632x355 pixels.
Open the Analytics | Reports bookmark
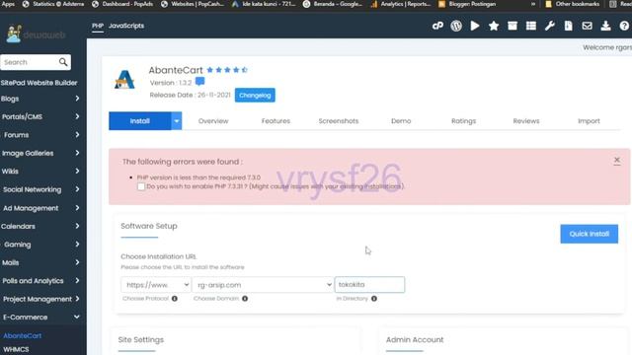[x=401, y=4]
